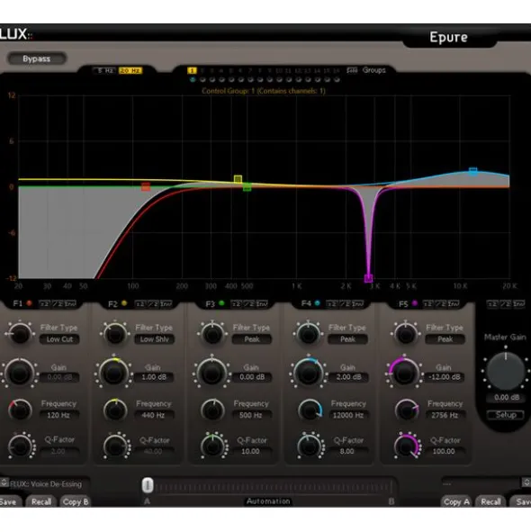Screen dimensions: 531x532
Task: Toggle the Inv button for band F1
Action: [x=70, y=303]
